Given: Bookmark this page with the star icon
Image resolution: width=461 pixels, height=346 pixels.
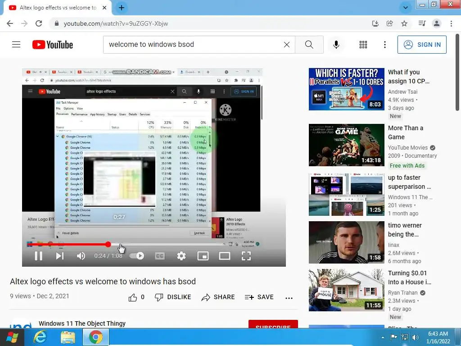Looking at the screenshot, I should pyautogui.click(x=404, y=23).
